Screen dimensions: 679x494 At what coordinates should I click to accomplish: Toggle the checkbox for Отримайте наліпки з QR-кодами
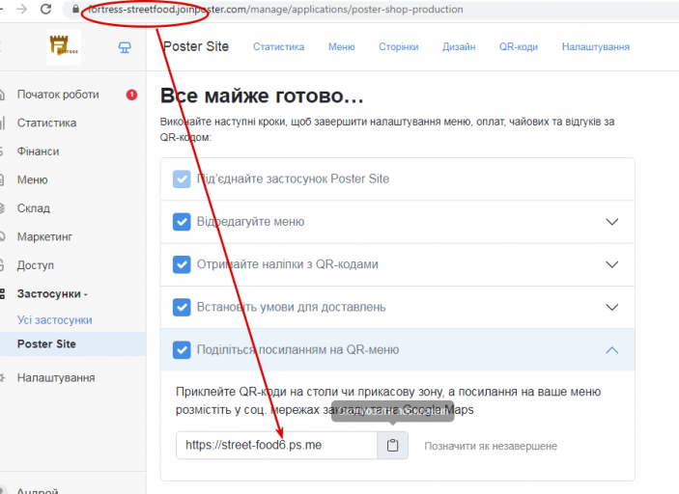(182, 264)
